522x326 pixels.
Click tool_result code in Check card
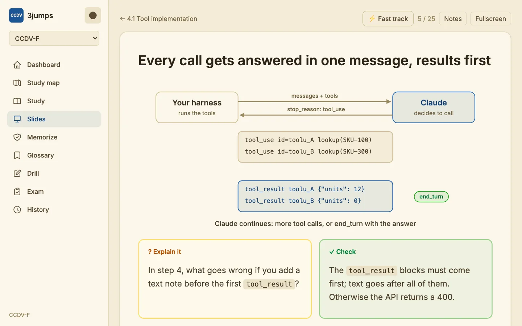pos(372,271)
